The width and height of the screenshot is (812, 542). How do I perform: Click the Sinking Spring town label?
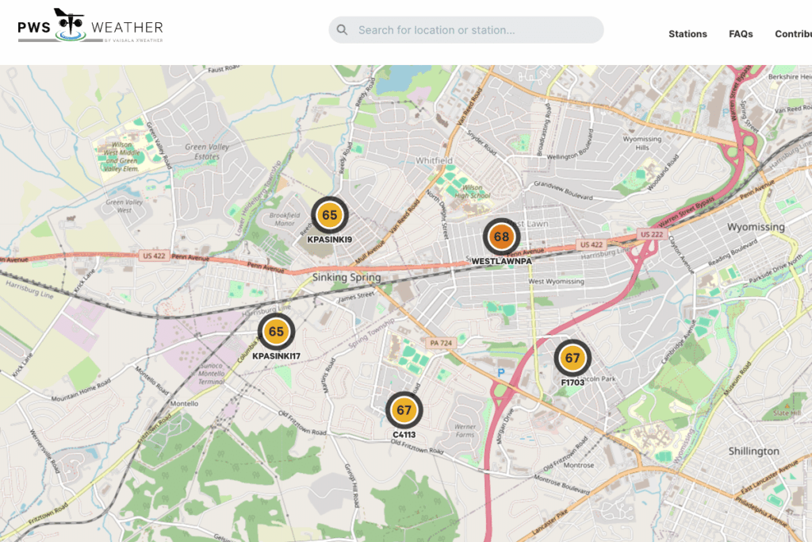[x=347, y=278]
